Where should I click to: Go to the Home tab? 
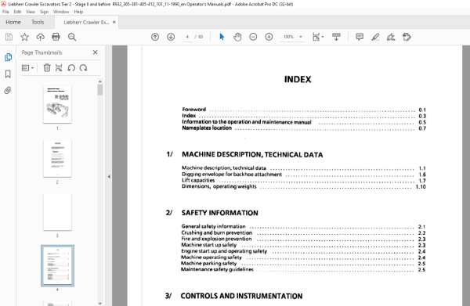tap(13, 22)
